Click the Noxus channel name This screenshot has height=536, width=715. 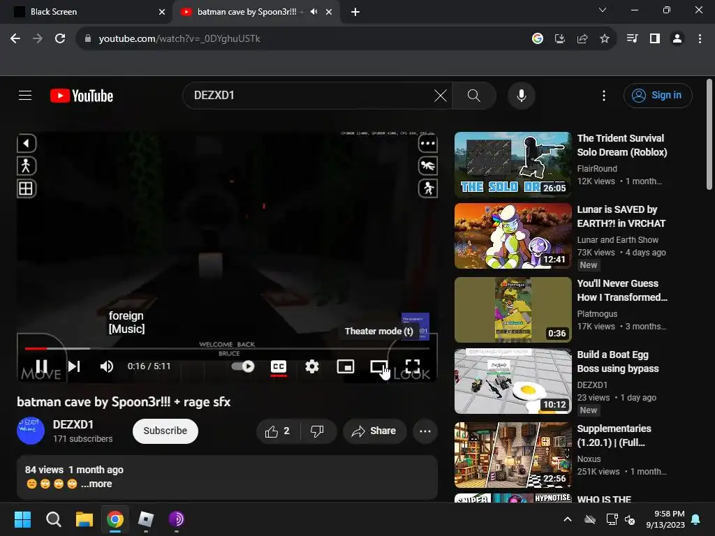pyautogui.click(x=589, y=459)
